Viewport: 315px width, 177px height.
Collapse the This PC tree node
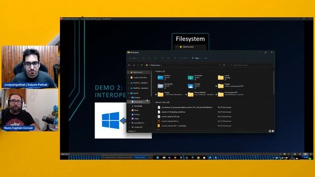coord(128,93)
